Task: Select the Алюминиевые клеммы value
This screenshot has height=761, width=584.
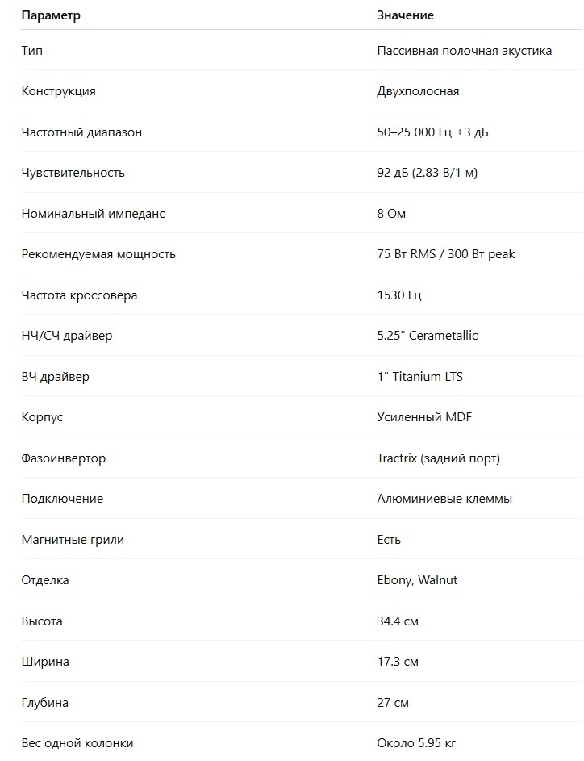Action: 444,499
